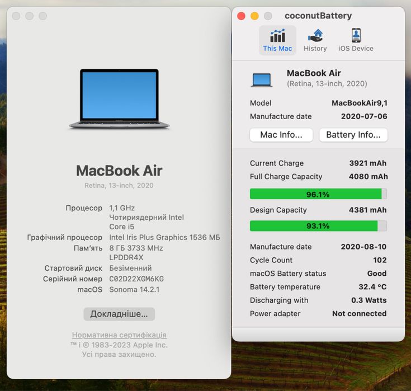Click the MacBookAir9,1 model value

[x=360, y=103]
